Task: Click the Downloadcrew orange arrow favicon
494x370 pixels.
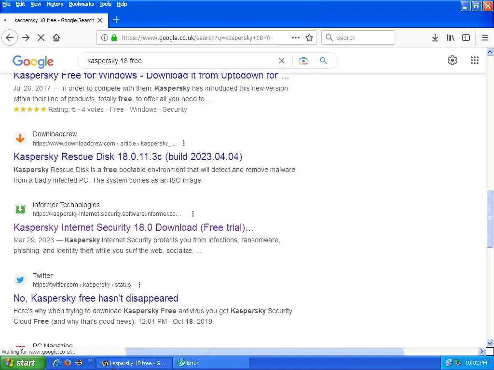Action: [x=20, y=138]
